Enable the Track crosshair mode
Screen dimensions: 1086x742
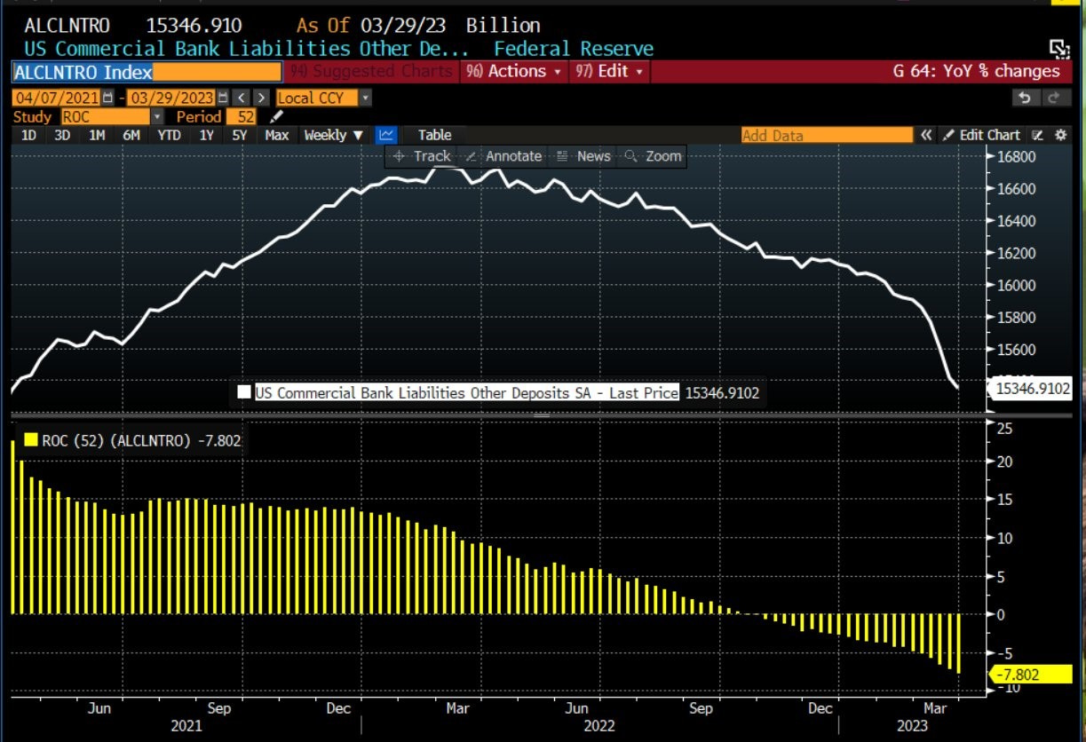point(422,156)
